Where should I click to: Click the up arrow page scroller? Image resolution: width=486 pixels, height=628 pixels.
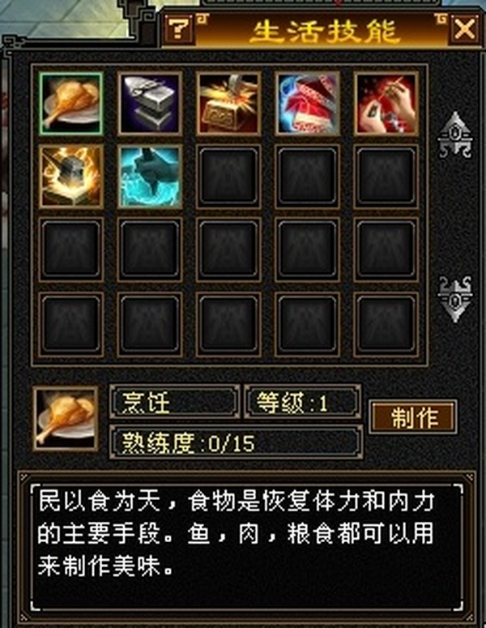pos(454,135)
